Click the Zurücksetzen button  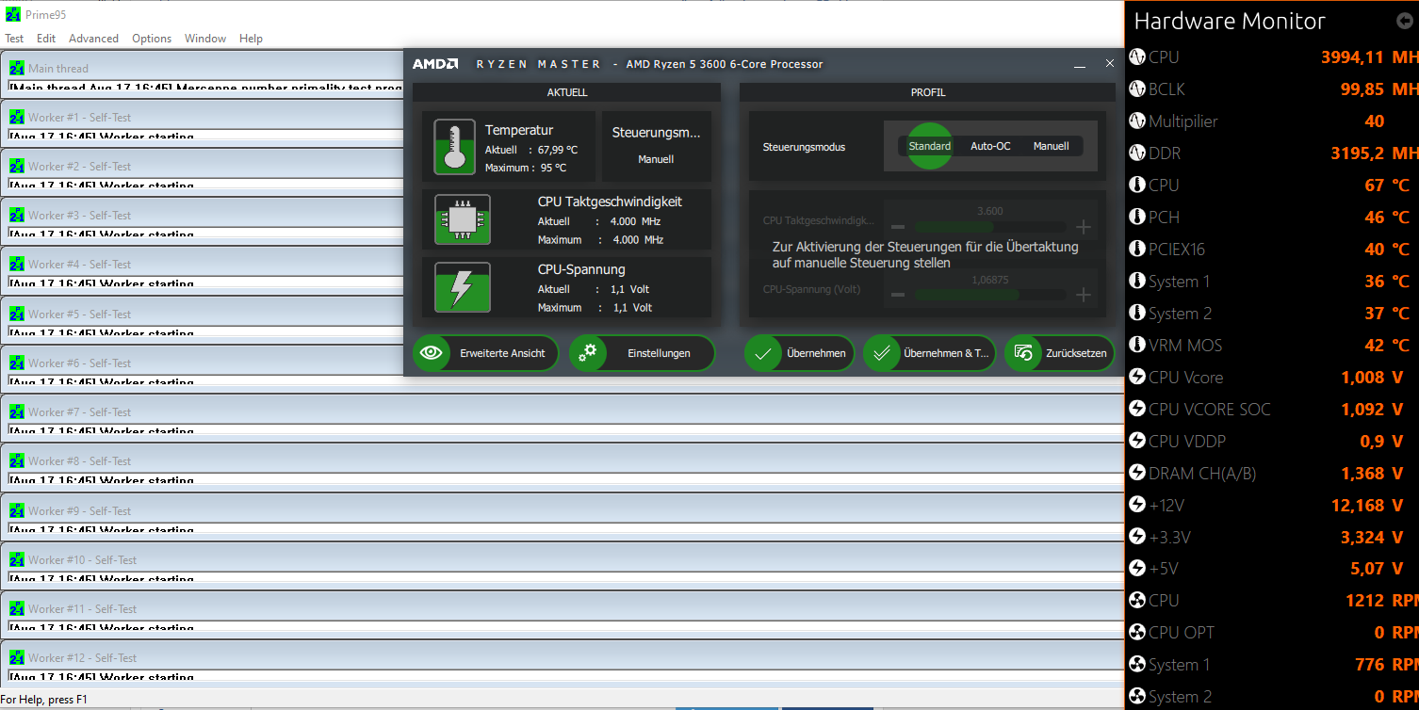[1060, 353]
